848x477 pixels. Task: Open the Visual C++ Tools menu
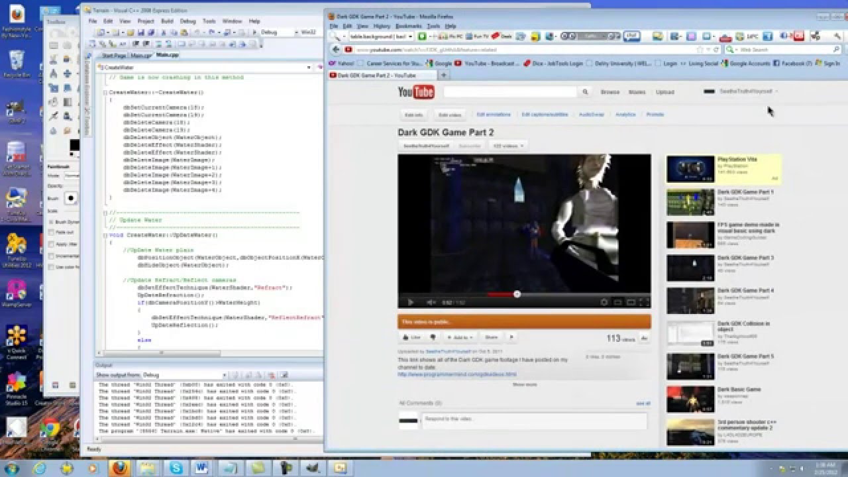tap(209, 21)
